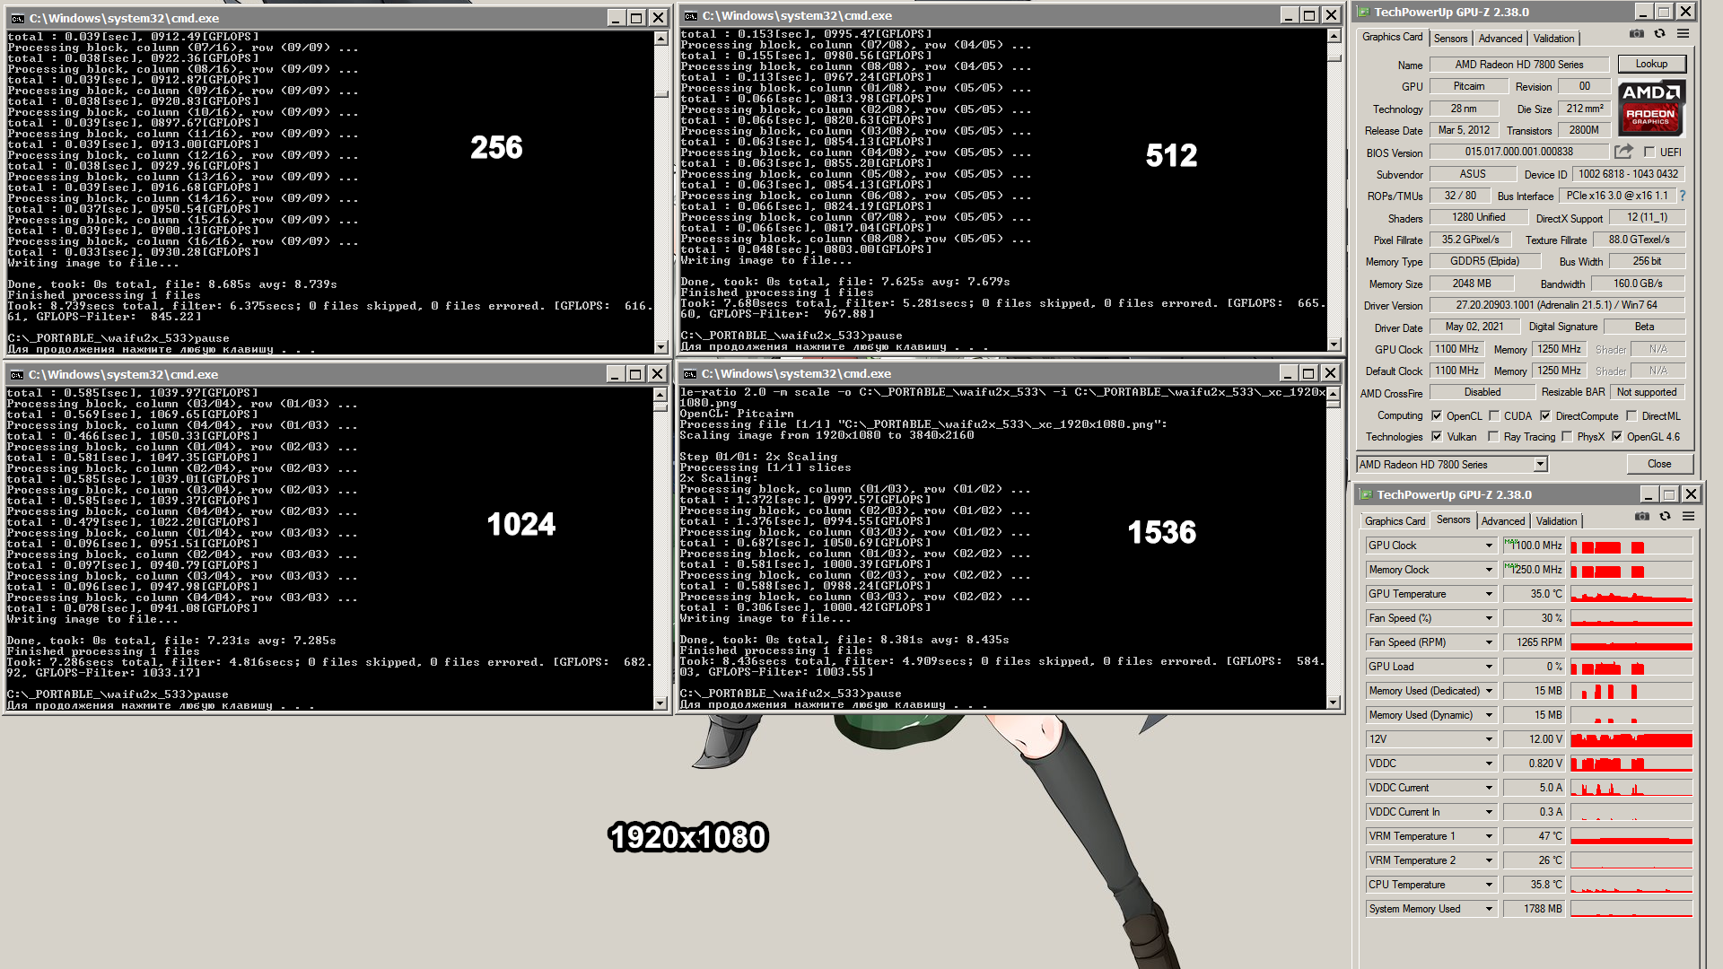Click the refresh icon in the Graphics Card window
Image resolution: width=1723 pixels, height=969 pixels.
click(x=1659, y=34)
